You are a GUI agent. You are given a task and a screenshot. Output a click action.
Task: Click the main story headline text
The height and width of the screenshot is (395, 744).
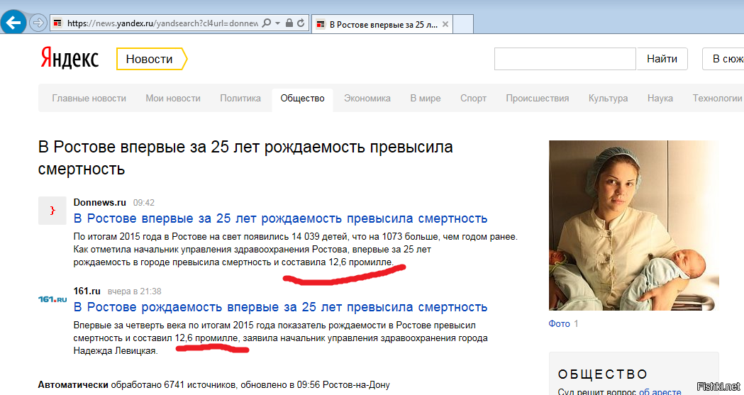(245, 158)
